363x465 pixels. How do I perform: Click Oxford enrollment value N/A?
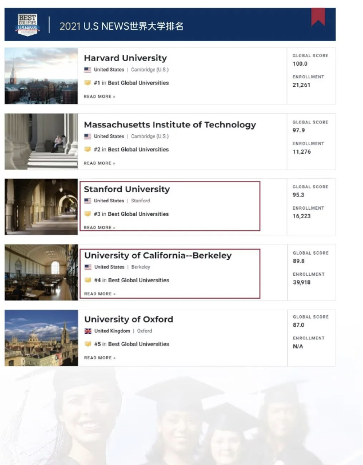click(x=298, y=346)
